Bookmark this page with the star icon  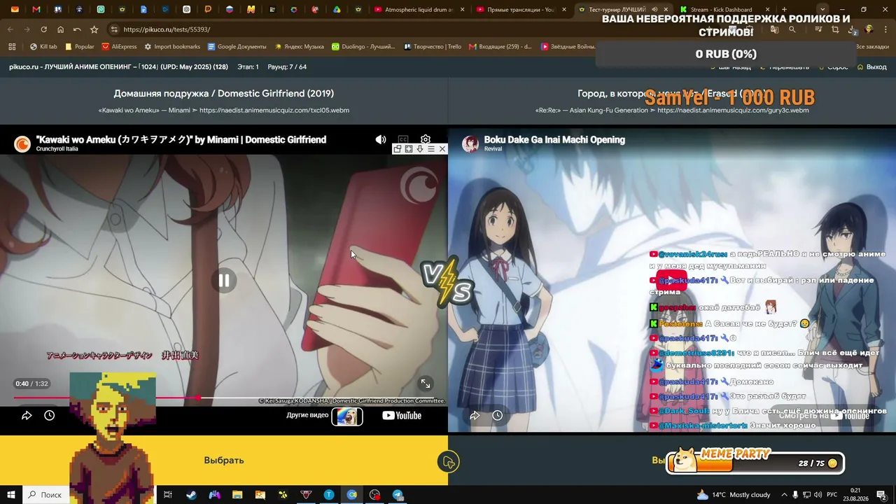[x=94, y=29]
